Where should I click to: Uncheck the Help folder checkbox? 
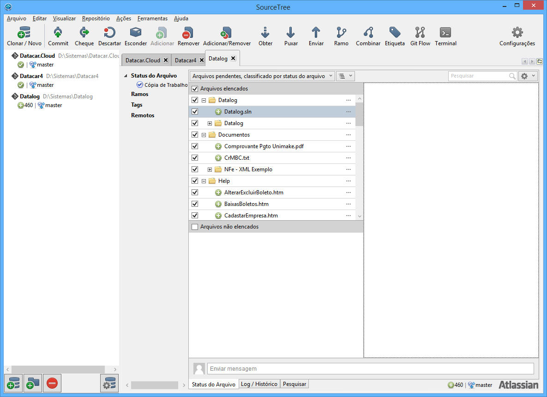coord(195,180)
